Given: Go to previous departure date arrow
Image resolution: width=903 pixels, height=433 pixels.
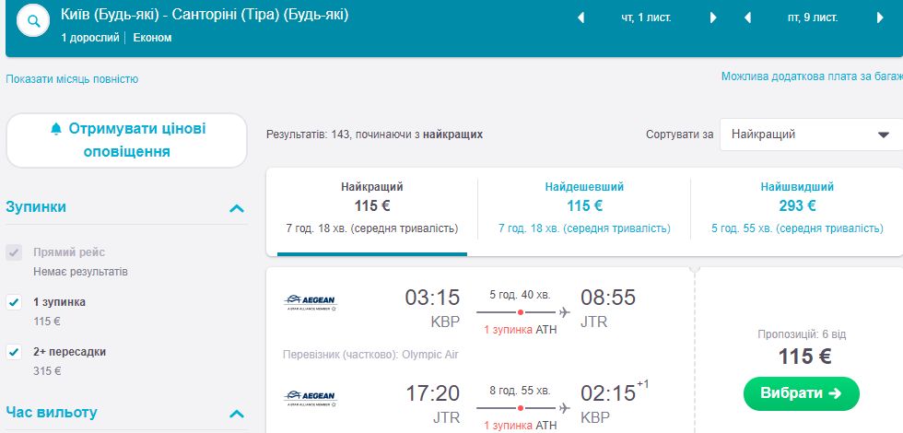Looking at the screenshot, I should (580, 18).
